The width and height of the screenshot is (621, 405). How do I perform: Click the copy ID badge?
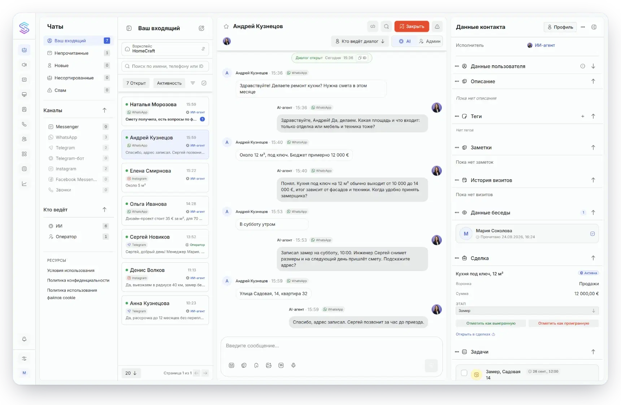pyautogui.click(x=362, y=58)
